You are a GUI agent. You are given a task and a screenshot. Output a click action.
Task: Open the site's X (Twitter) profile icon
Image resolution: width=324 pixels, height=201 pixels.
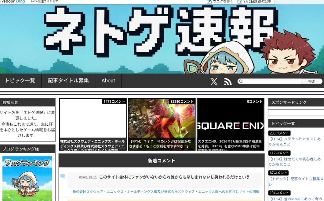pos(214,81)
